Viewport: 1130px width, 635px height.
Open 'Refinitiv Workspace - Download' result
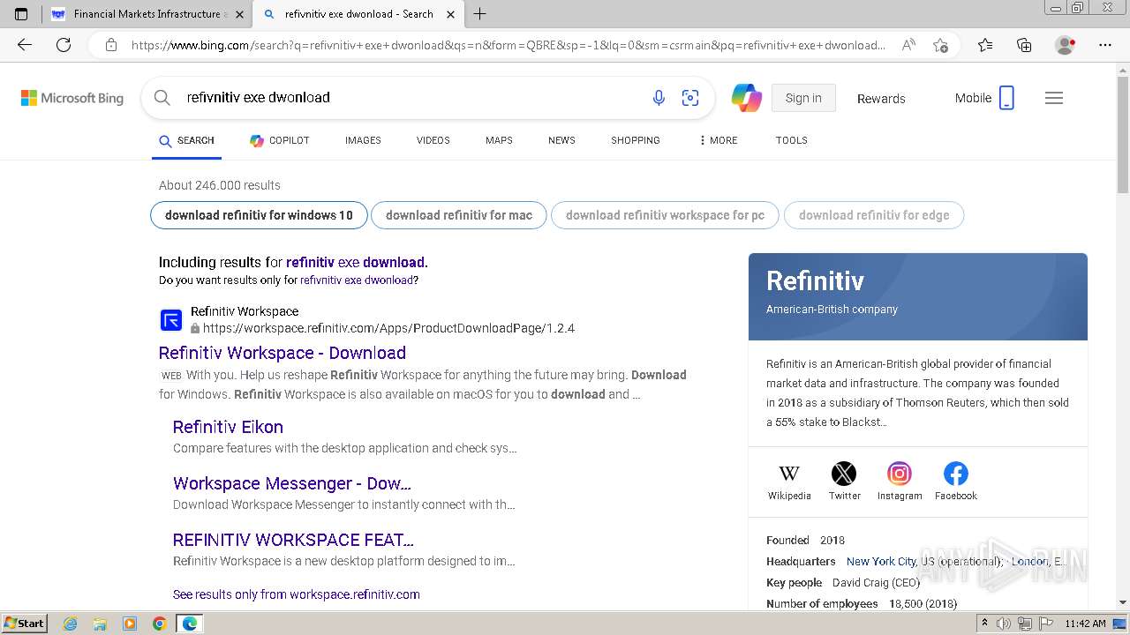(x=282, y=353)
